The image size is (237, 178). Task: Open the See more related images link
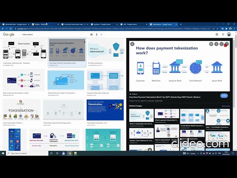(x=226, y=106)
